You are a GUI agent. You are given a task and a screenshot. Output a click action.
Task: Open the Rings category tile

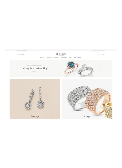coord(87,99)
